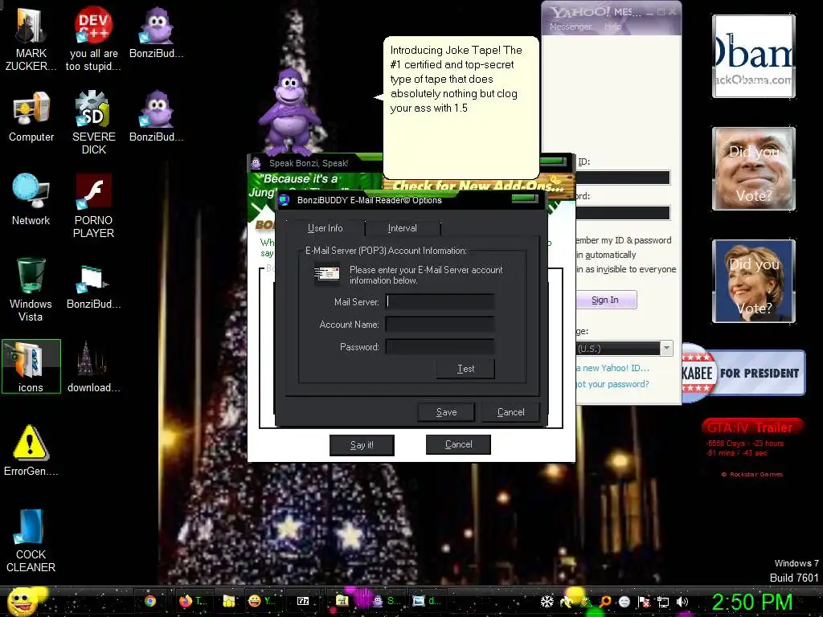Click the FOR PRESIDENT banner gadget
The width and height of the screenshot is (823, 617).
pos(743,373)
